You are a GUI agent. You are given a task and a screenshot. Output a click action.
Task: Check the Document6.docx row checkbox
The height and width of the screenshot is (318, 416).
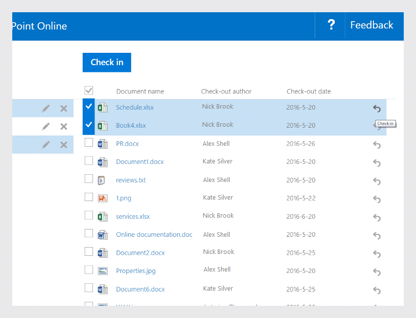(89, 288)
